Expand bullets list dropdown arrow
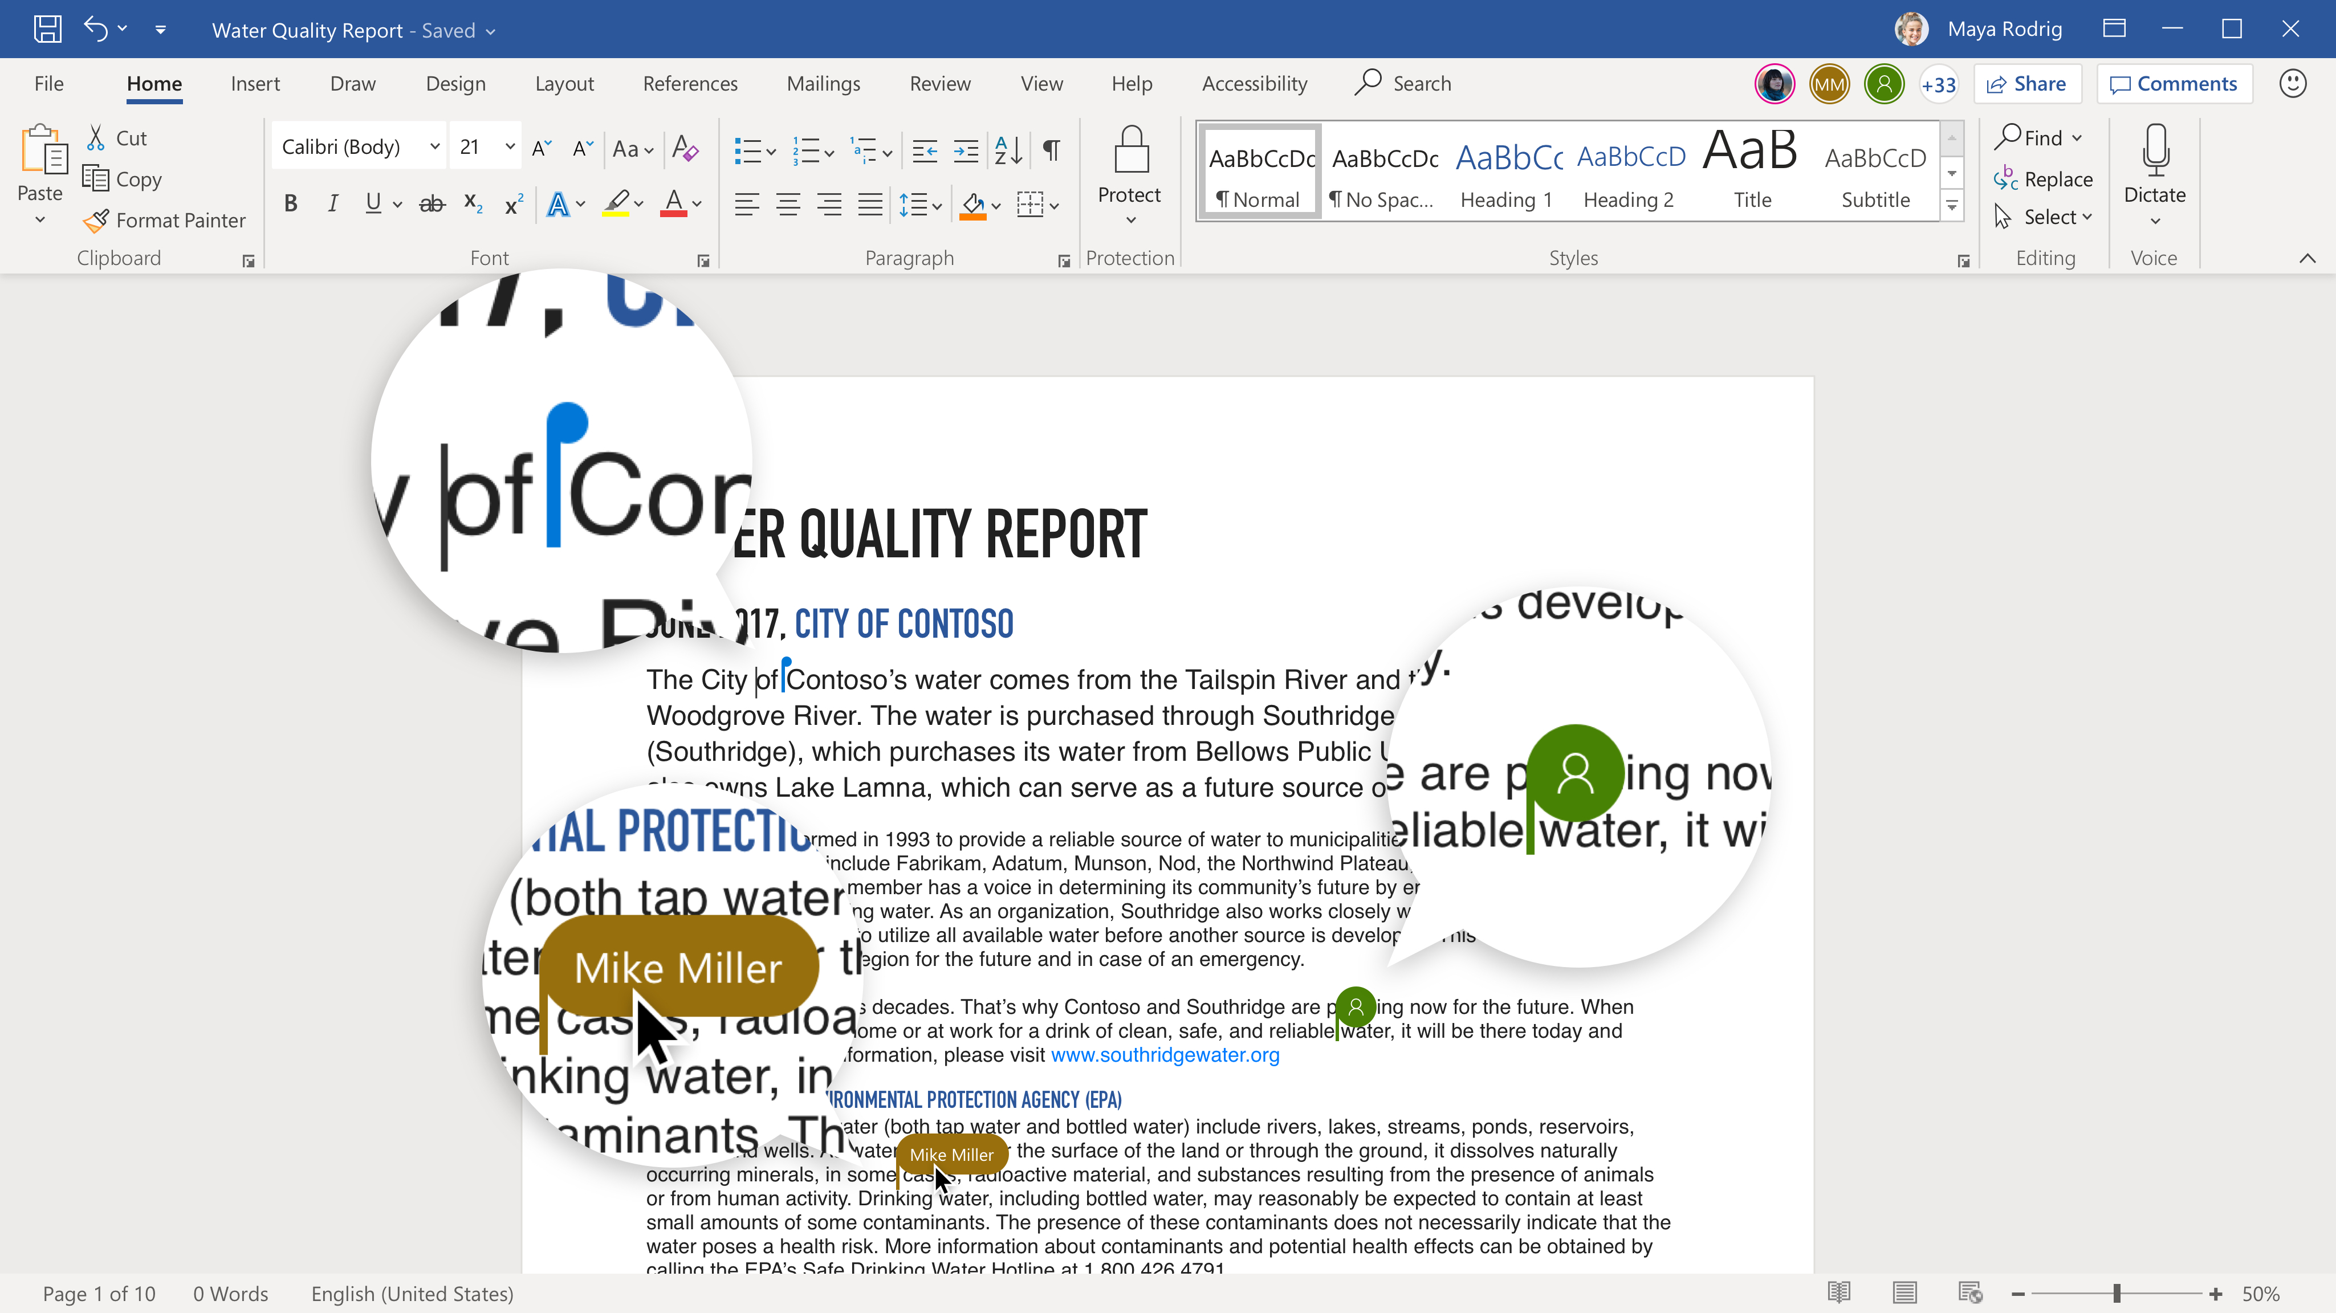This screenshot has width=2336, height=1313. coord(771,152)
